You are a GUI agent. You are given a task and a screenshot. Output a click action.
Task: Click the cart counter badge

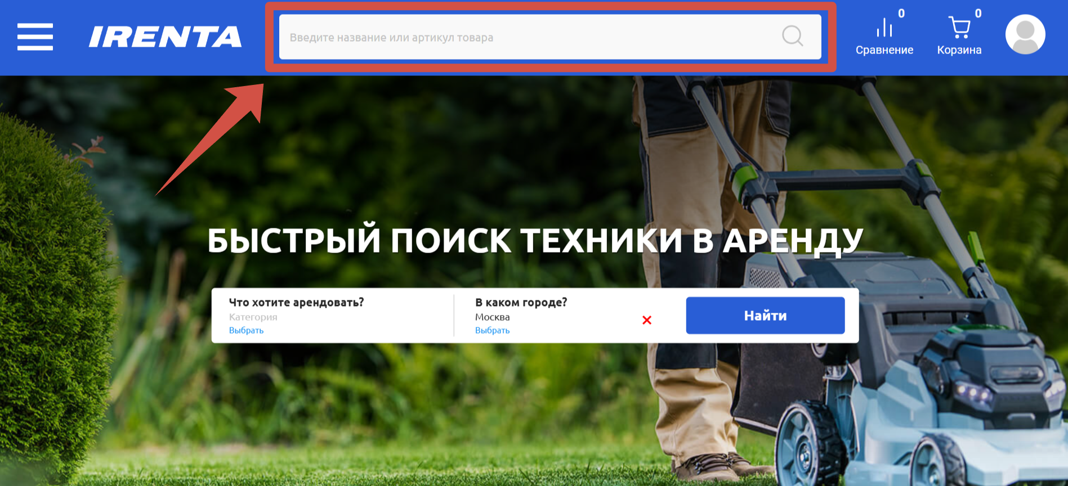pos(978,13)
